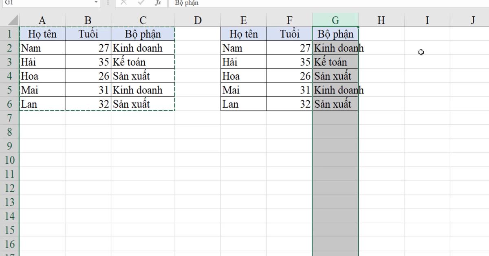The width and height of the screenshot is (489, 256).
Task: Click the Insert Function (fx) icon
Action: (159, 3)
